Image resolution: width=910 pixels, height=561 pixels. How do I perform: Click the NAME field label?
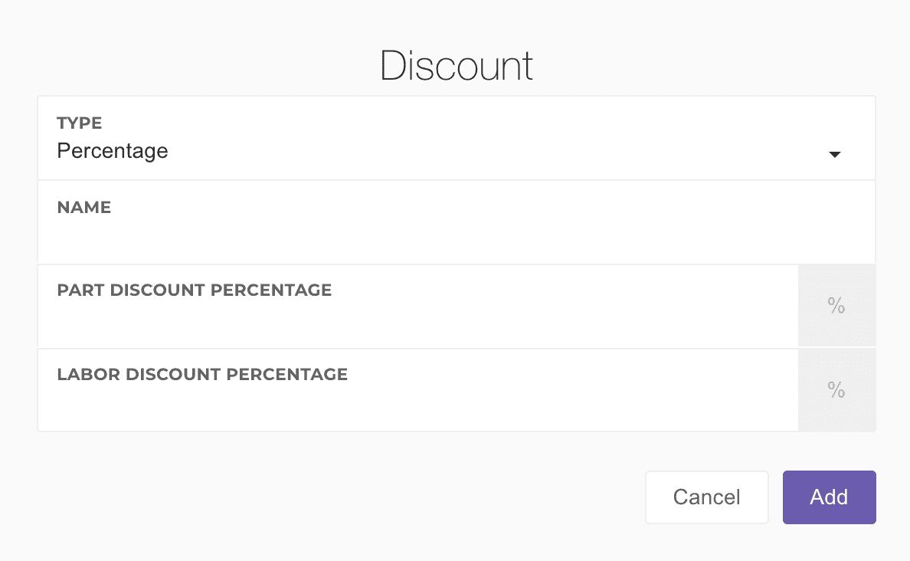[84, 208]
